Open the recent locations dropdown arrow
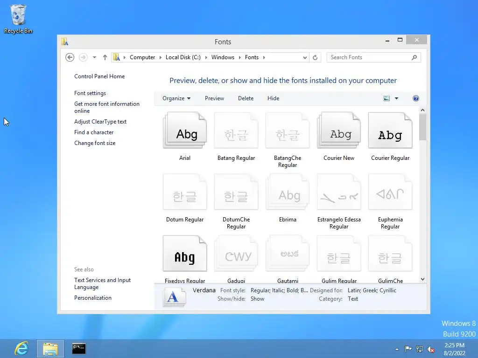 click(x=94, y=57)
